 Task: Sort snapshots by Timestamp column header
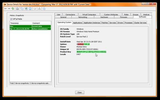(21, 23)
